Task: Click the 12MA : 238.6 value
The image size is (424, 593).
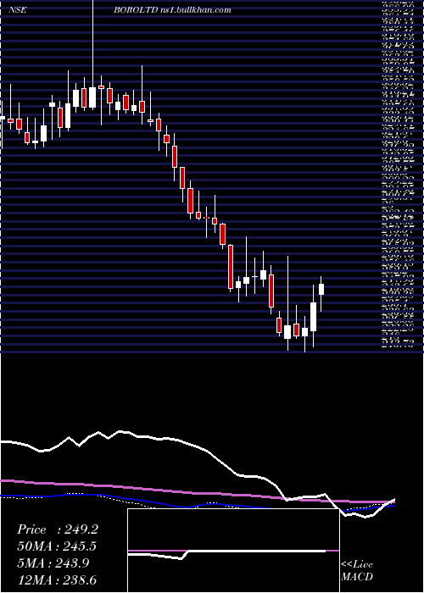Action: [x=57, y=580]
